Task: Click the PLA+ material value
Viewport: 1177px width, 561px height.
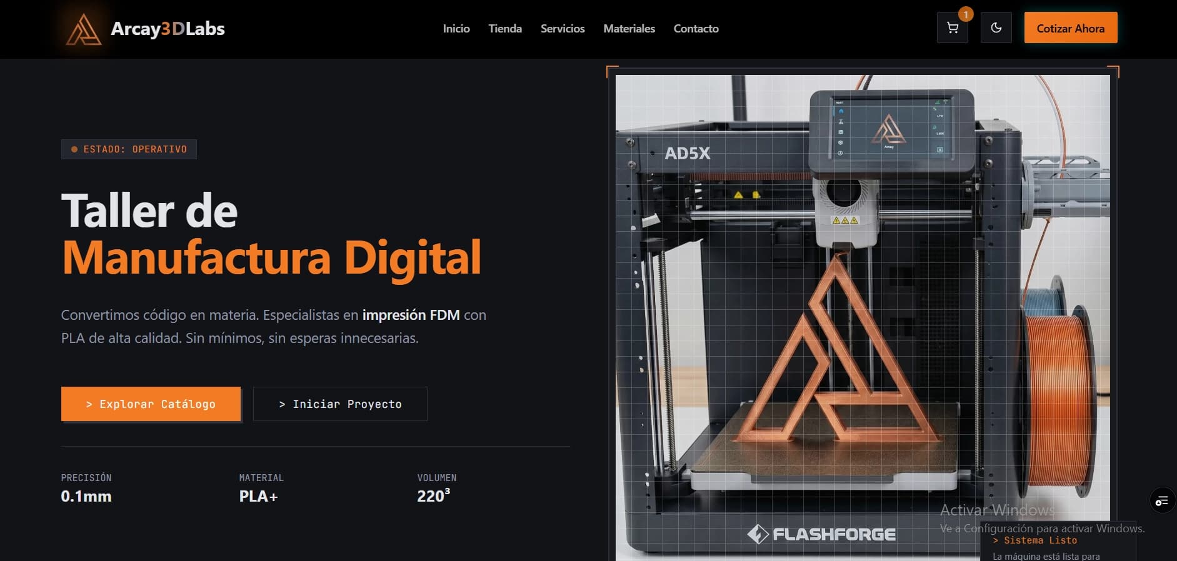Action: pos(258,497)
